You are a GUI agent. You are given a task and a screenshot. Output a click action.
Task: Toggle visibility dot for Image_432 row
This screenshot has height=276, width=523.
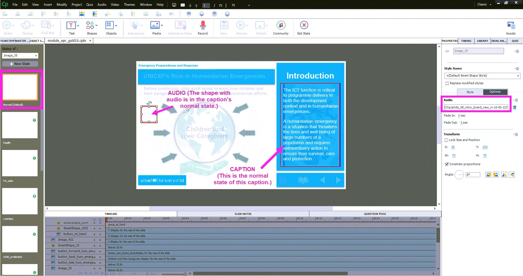(x=94, y=240)
